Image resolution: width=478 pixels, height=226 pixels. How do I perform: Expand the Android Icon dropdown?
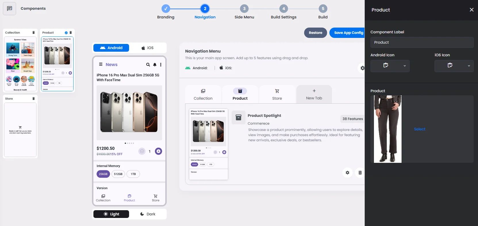coord(390,66)
